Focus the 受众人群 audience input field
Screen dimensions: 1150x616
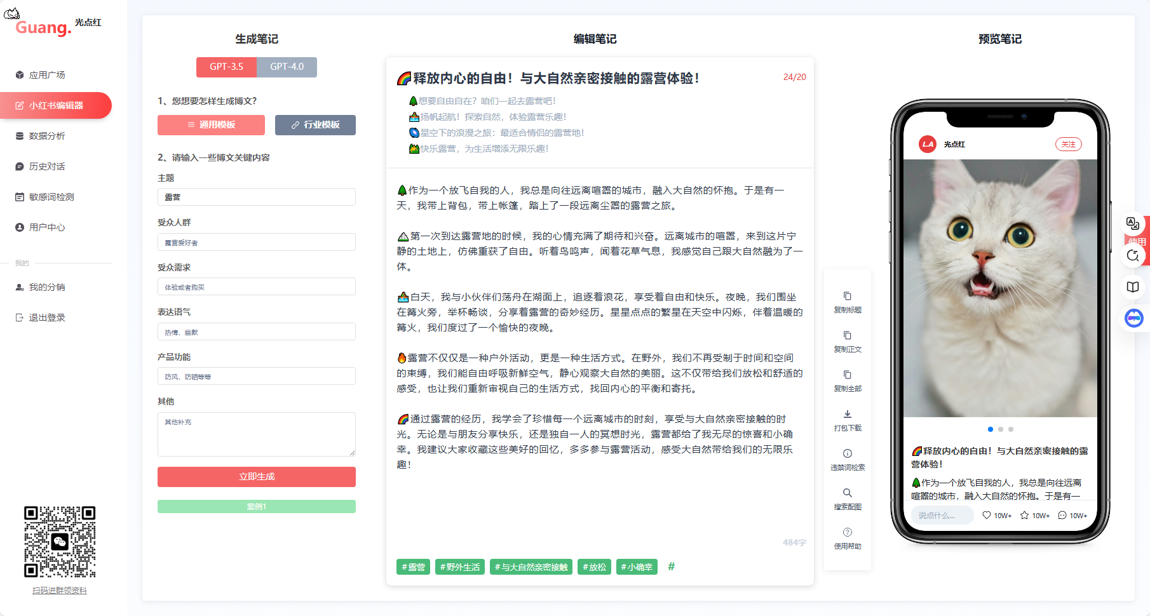[x=256, y=243]
